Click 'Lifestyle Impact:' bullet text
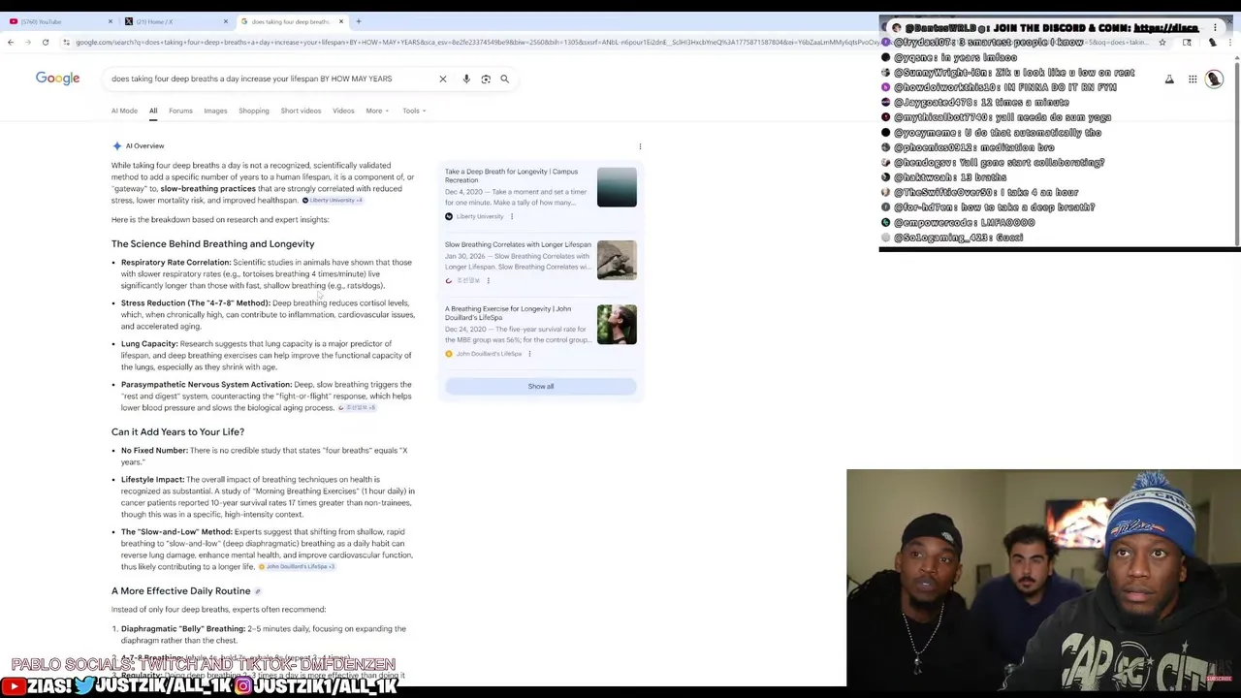Image resolution: width=1241 pixels, height=698 pixels. tap(152, 479)
